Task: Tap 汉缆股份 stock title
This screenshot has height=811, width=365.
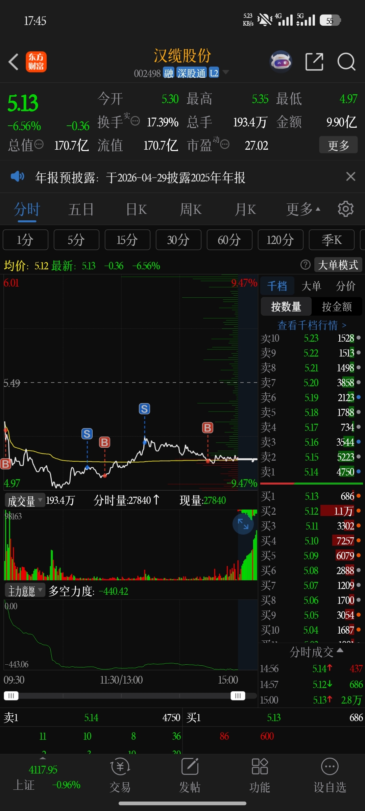Action: coord(182,56)
